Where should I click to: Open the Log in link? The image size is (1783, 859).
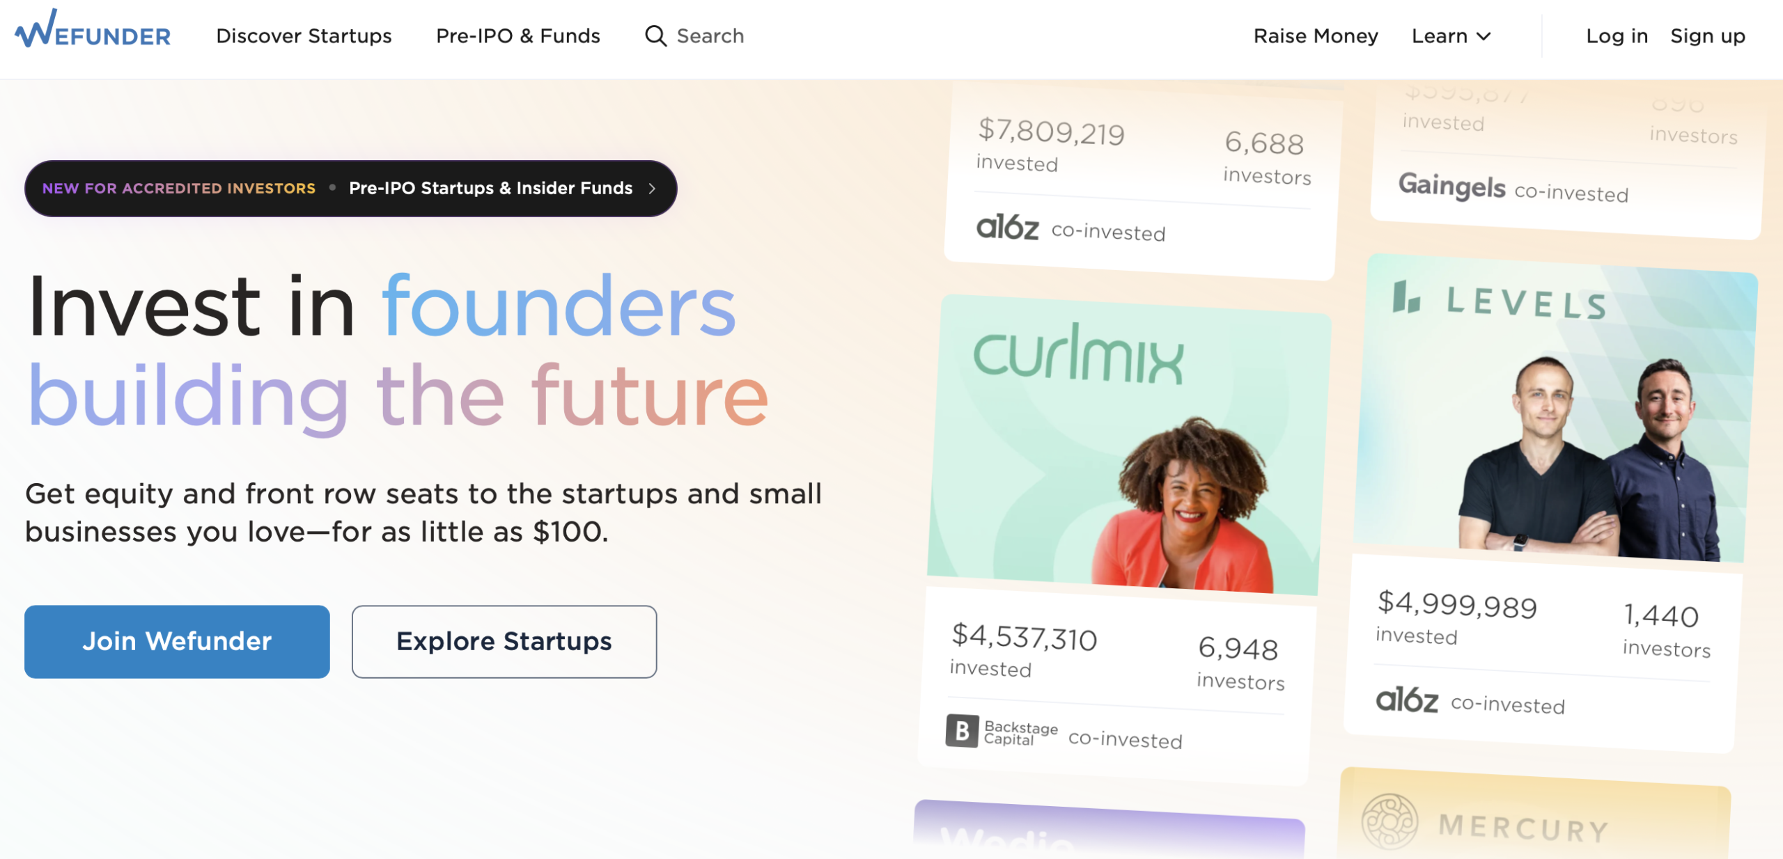tap(1617, 36)
